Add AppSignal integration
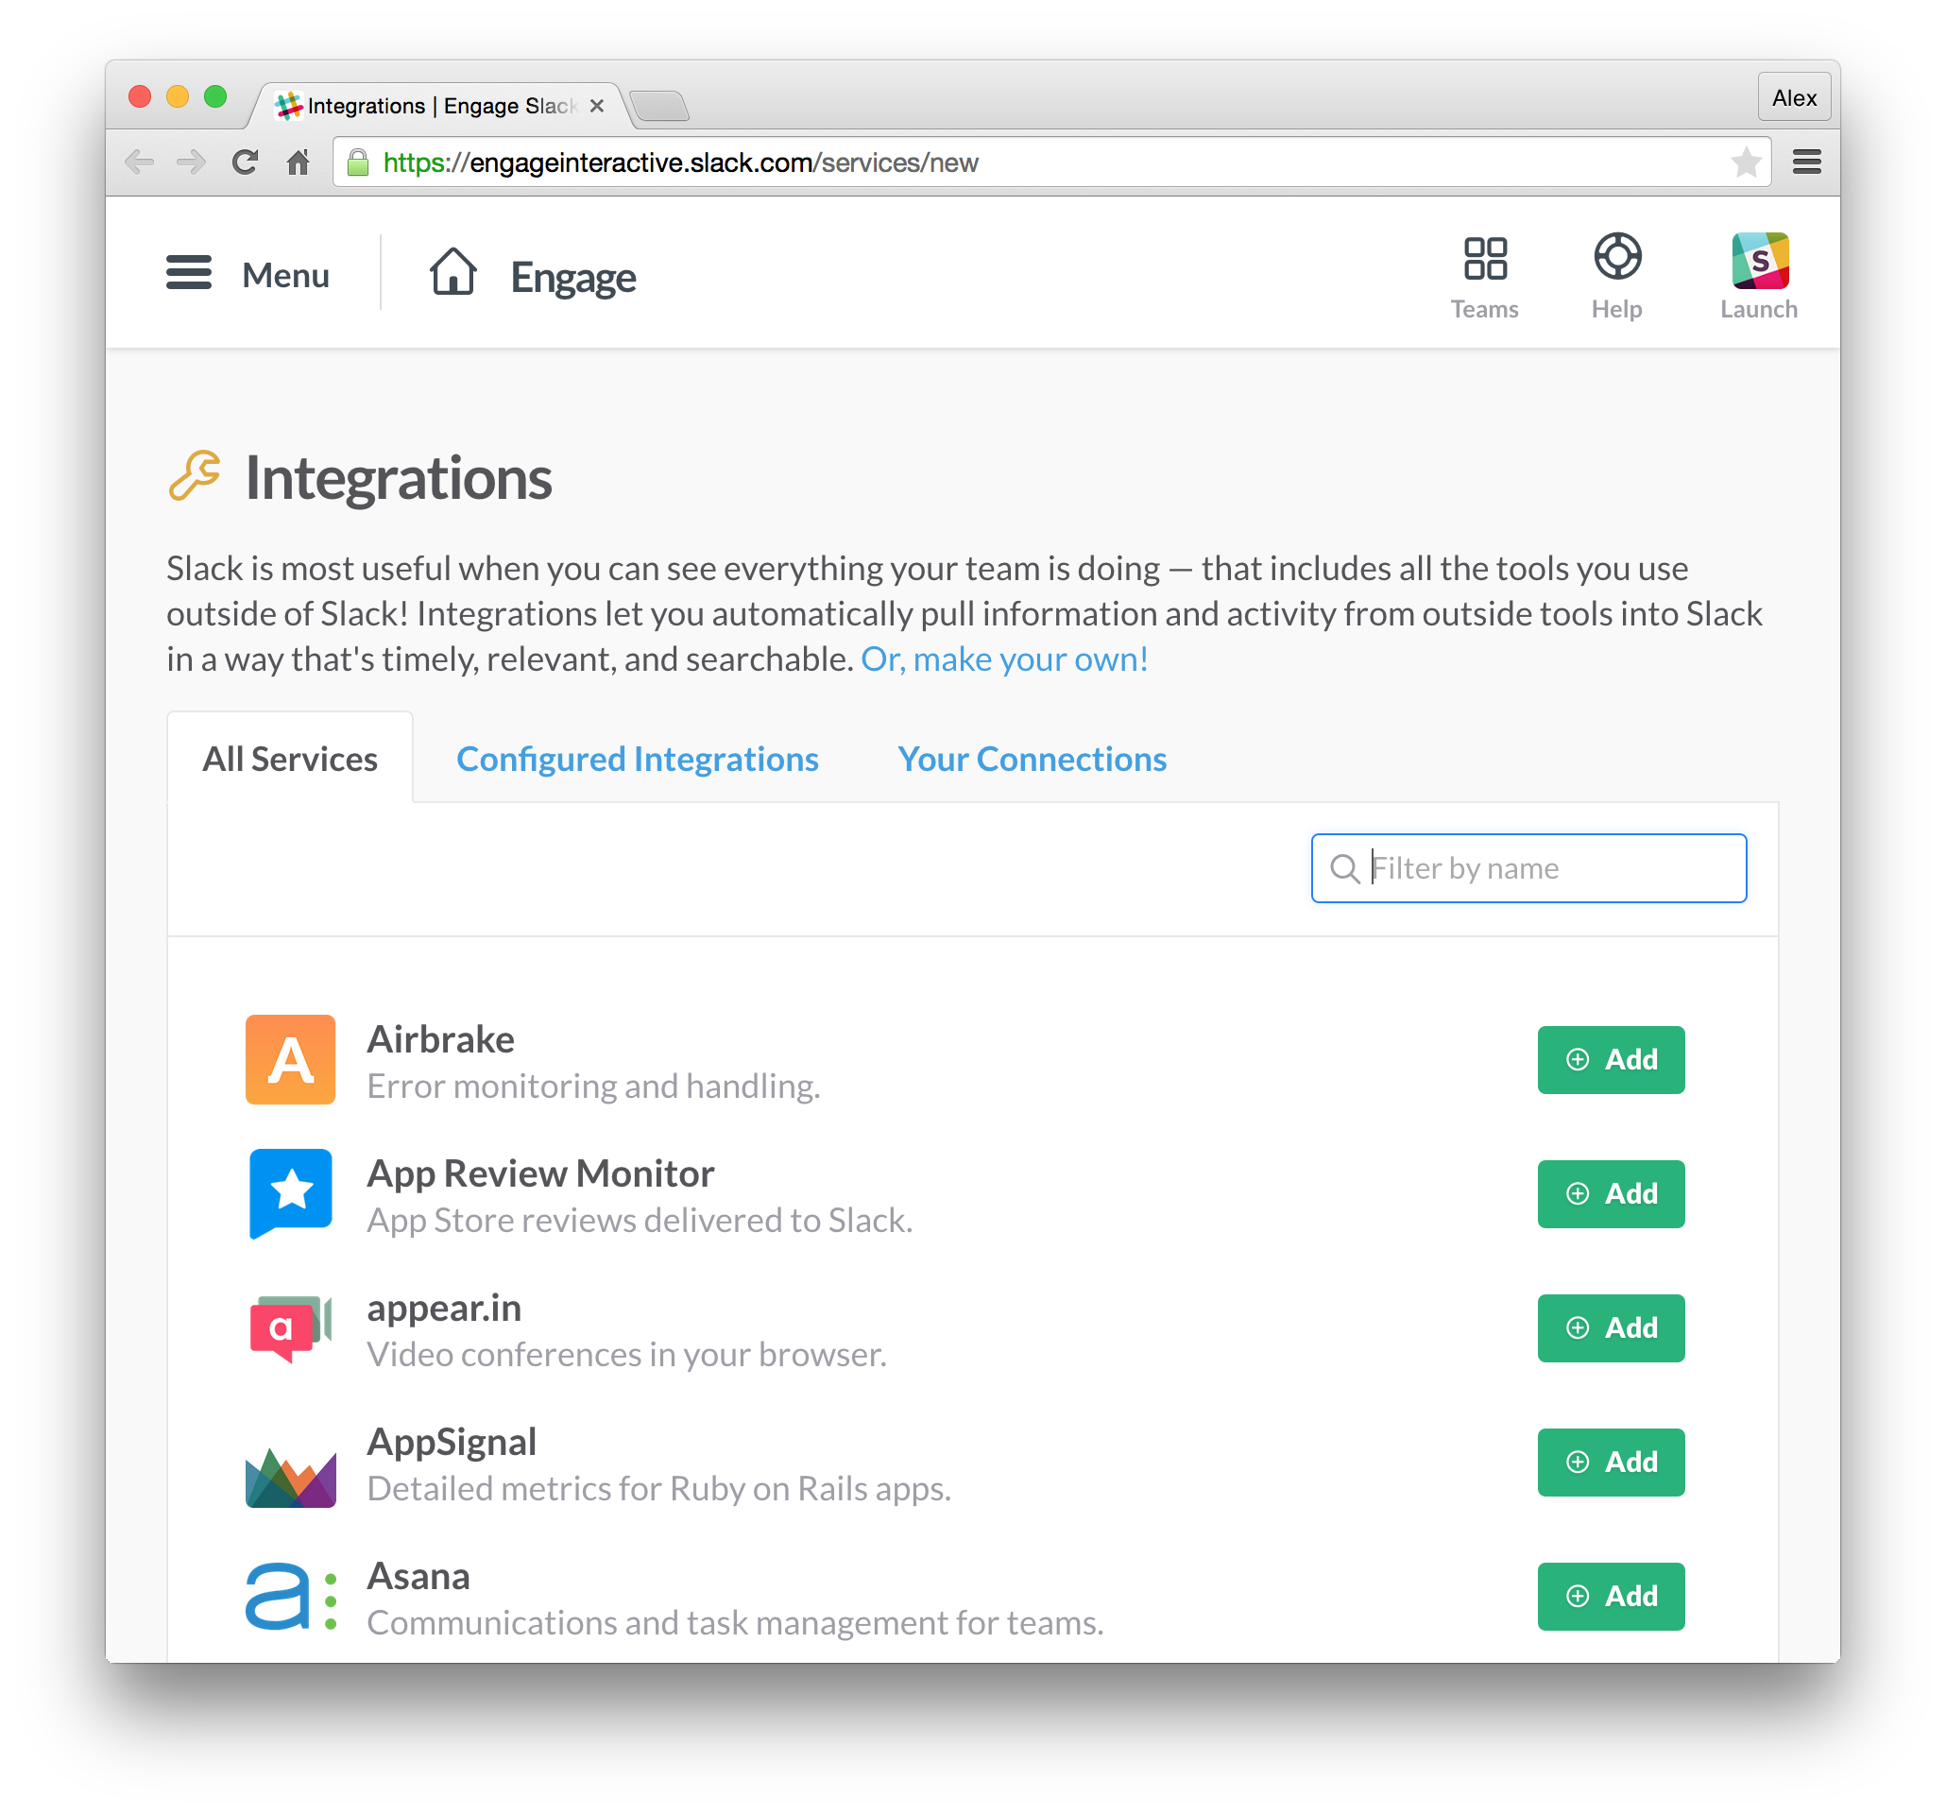This screenshot has height=1814, width=1946. [1609, 1463]
